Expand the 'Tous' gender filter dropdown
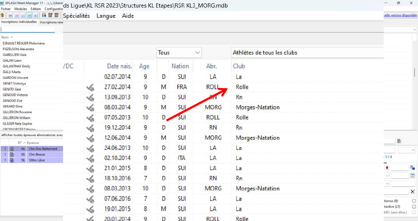The height and width of the screenshot is (221, 418). click(x=179, y=53)
